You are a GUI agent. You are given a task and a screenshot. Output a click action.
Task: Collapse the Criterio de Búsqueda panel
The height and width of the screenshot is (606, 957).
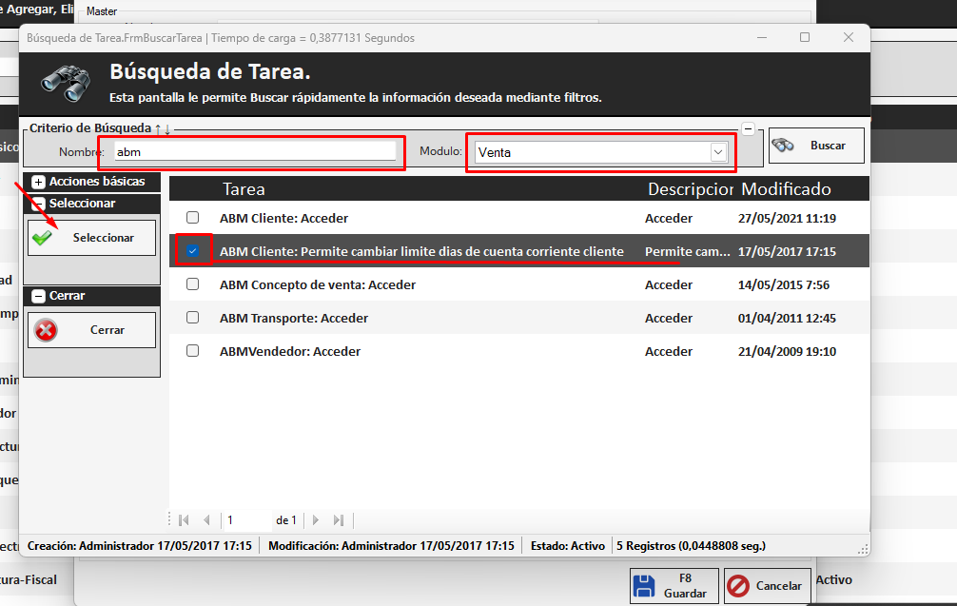pos(749,128)
